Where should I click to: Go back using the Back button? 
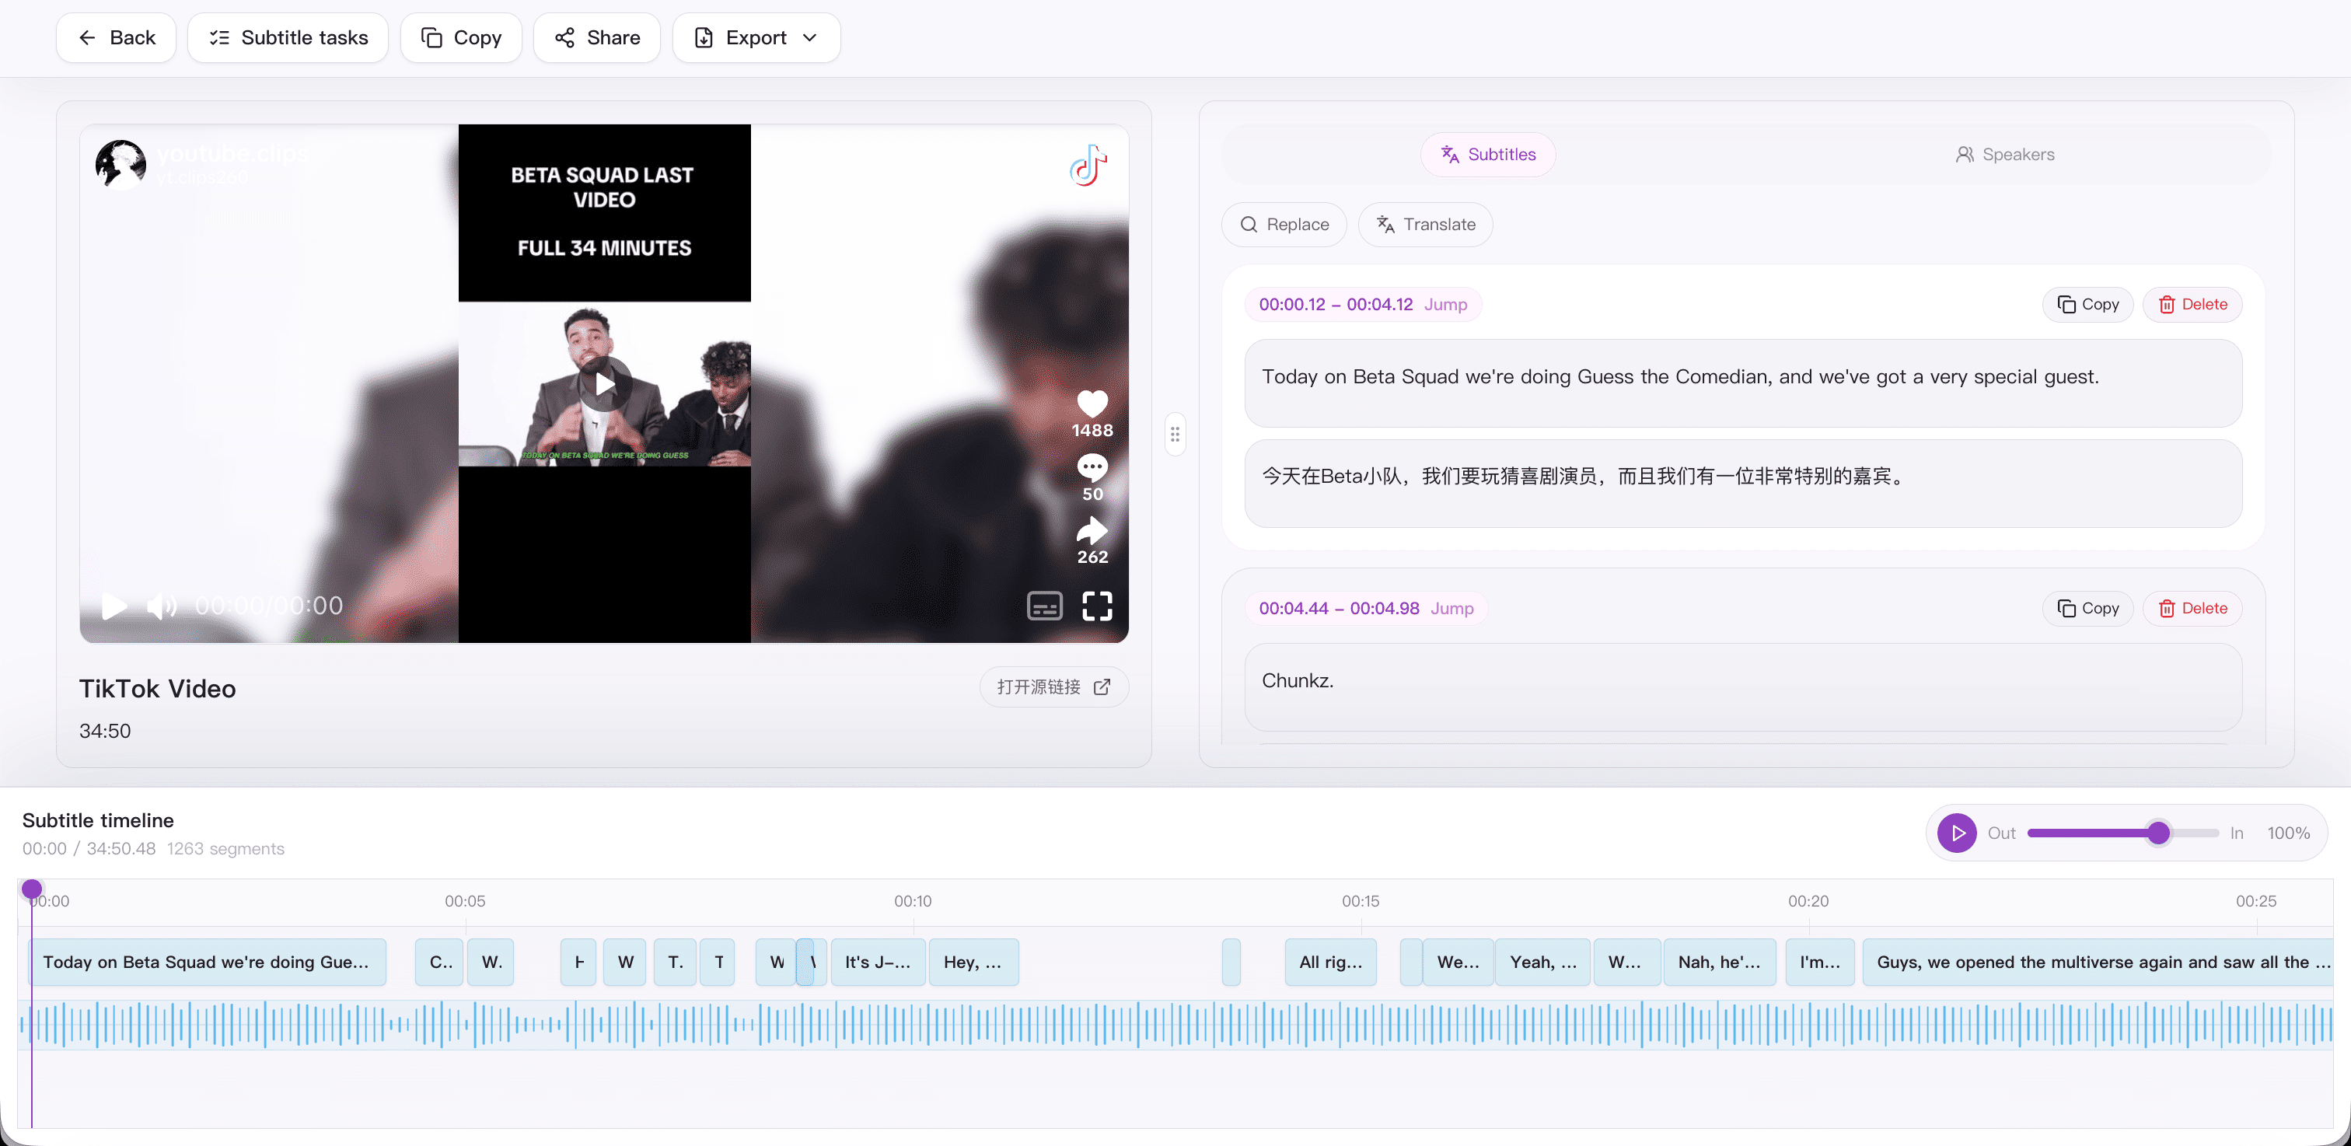pyautogui.click(x=116, y=37)
